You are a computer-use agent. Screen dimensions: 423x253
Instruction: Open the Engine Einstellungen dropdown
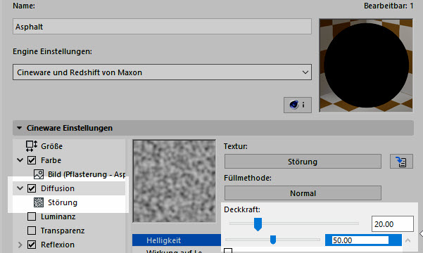point(162,72)
